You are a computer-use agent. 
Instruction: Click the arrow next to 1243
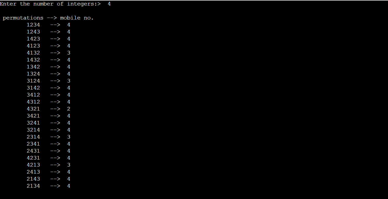pos(55,32)
